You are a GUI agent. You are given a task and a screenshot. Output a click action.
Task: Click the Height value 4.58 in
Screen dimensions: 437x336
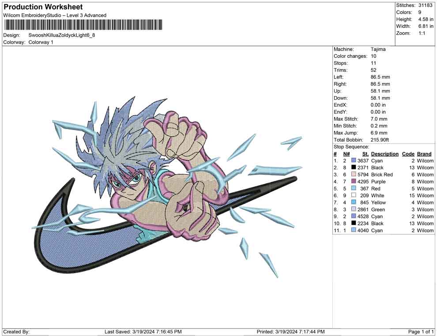click(426, 19)
